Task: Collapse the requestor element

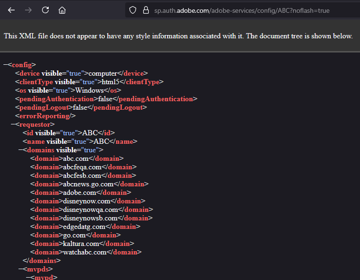Action: pyautogui.click(x=13, y=124)
